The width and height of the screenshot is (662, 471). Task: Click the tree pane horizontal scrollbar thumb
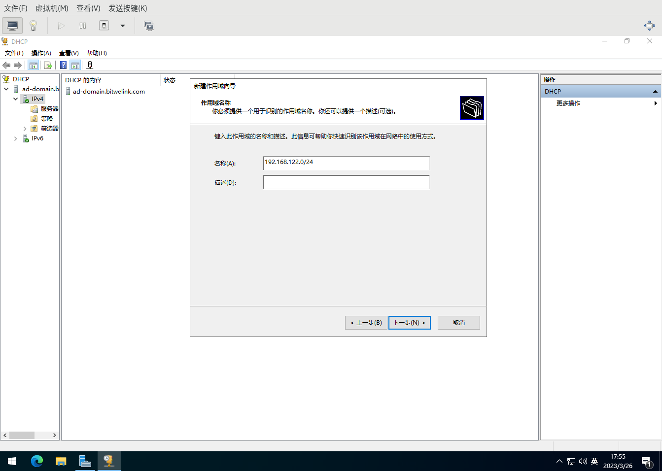coord(22,436)
